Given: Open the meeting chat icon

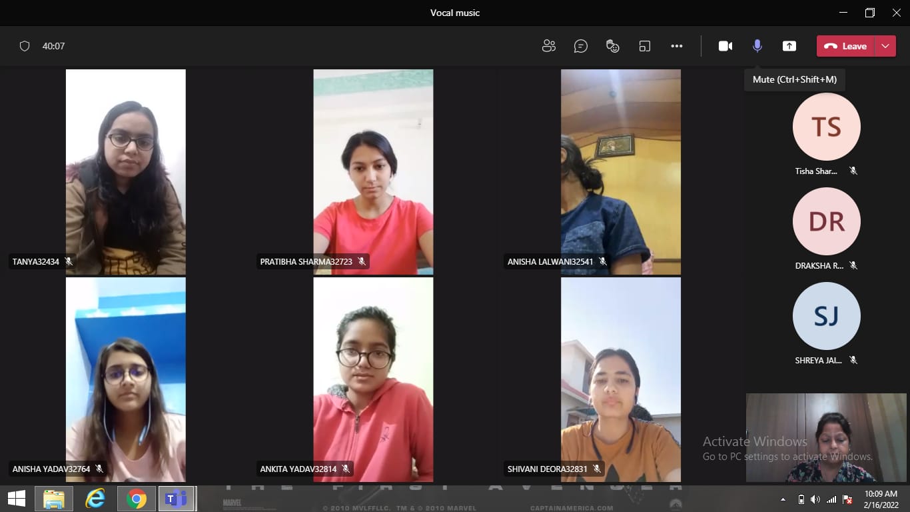Looking at the screenshot, I should [581, 46].
